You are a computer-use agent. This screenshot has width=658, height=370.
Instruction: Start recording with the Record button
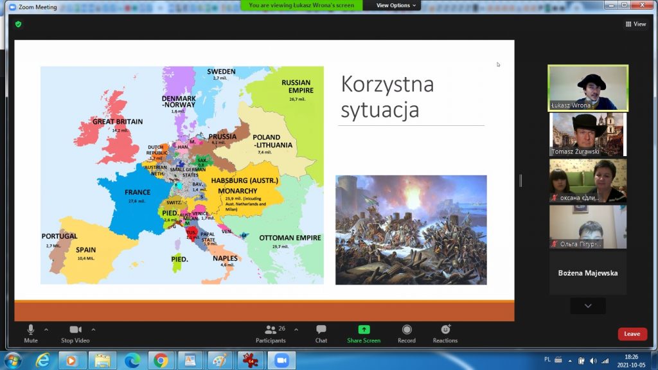(406, 331)
